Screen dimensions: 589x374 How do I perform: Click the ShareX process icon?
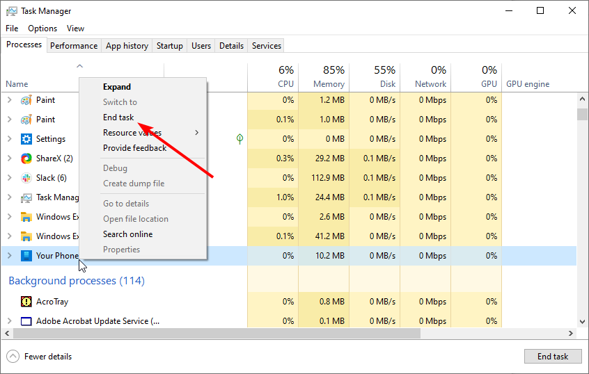(26, 158)
